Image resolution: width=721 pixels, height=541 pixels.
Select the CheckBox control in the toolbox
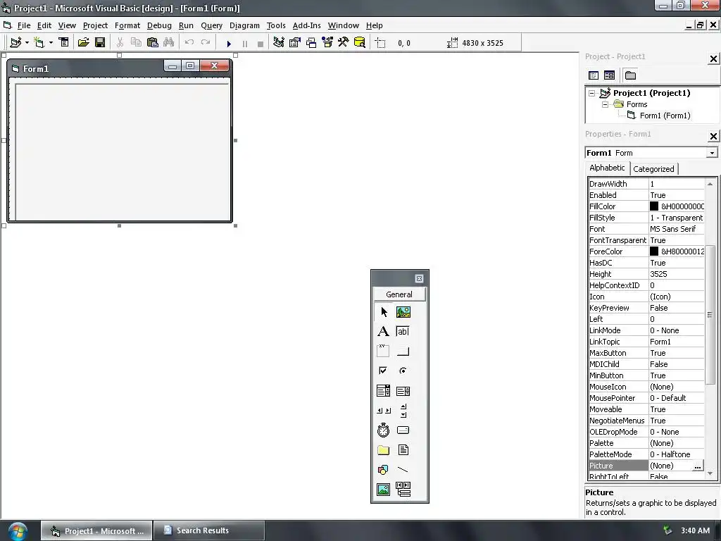384,371
